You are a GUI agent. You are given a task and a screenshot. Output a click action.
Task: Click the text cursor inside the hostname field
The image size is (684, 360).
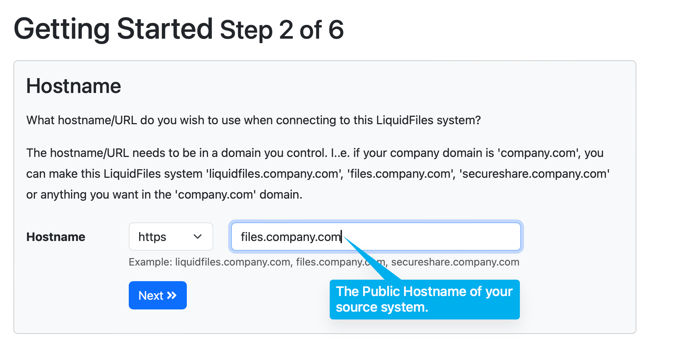(x=341, y=237)
